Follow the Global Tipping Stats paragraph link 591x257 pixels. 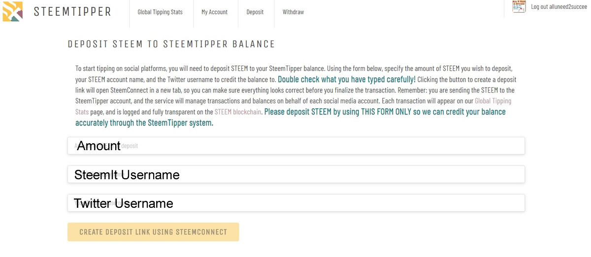click(492, 101)
